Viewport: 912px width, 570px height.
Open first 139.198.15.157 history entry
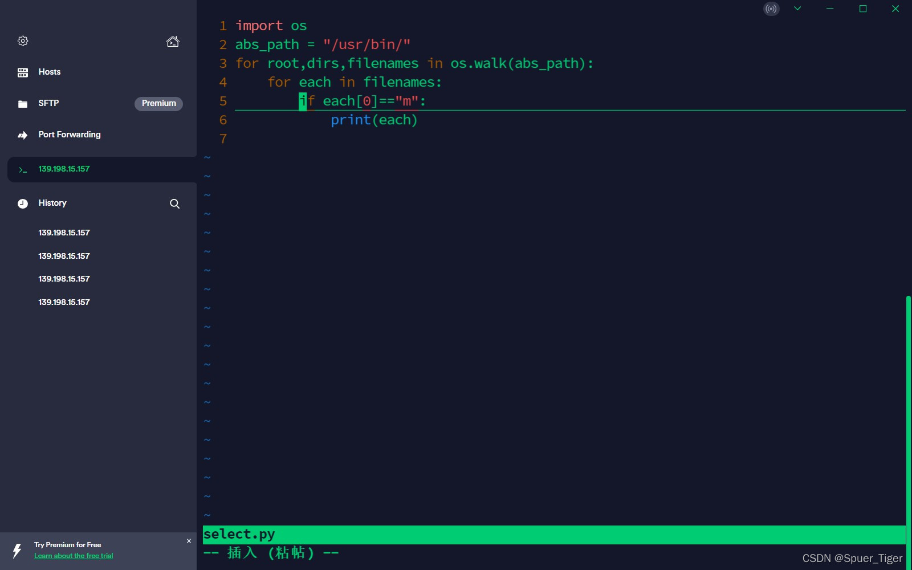point(64,233)
